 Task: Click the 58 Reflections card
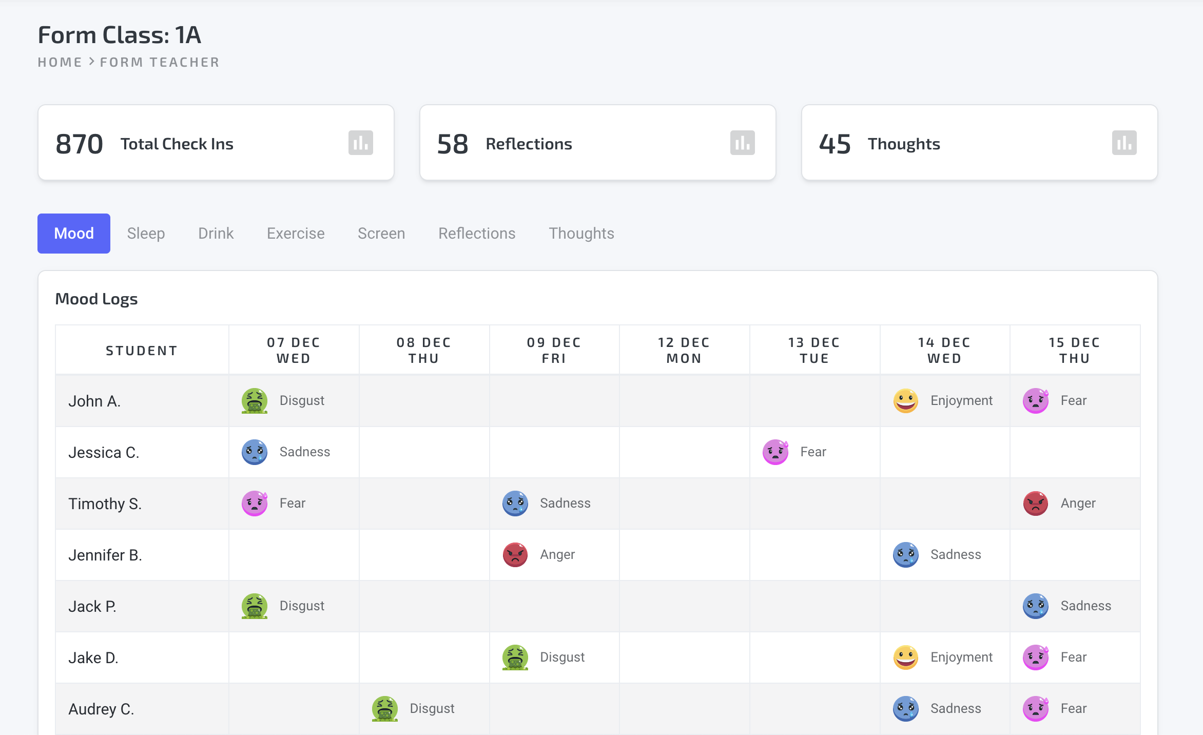click(598, 143)
